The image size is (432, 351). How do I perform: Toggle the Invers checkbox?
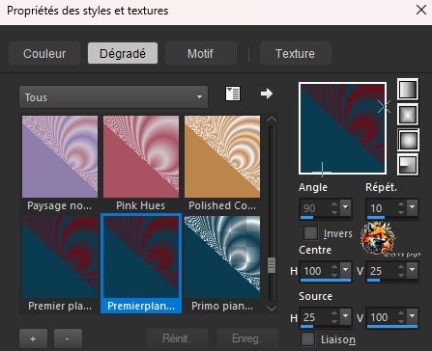pyautogui.click(x=310, y=233)
